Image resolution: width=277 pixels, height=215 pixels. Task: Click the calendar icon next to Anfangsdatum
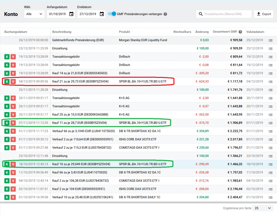pyautogui.click(x=71, y=14)
